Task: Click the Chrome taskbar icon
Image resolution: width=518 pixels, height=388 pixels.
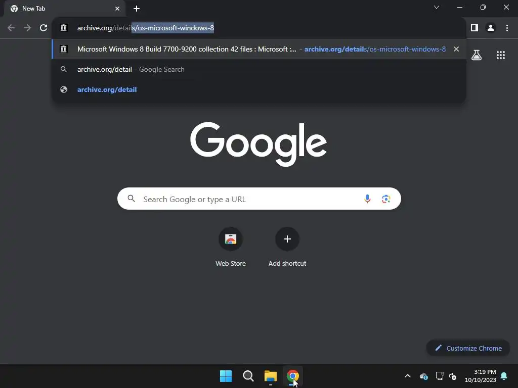Action: pos(293,376)
